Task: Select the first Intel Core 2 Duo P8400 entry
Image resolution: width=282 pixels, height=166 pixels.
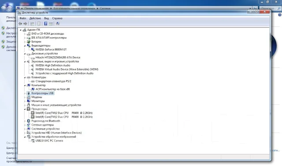Action: (64, 113)
